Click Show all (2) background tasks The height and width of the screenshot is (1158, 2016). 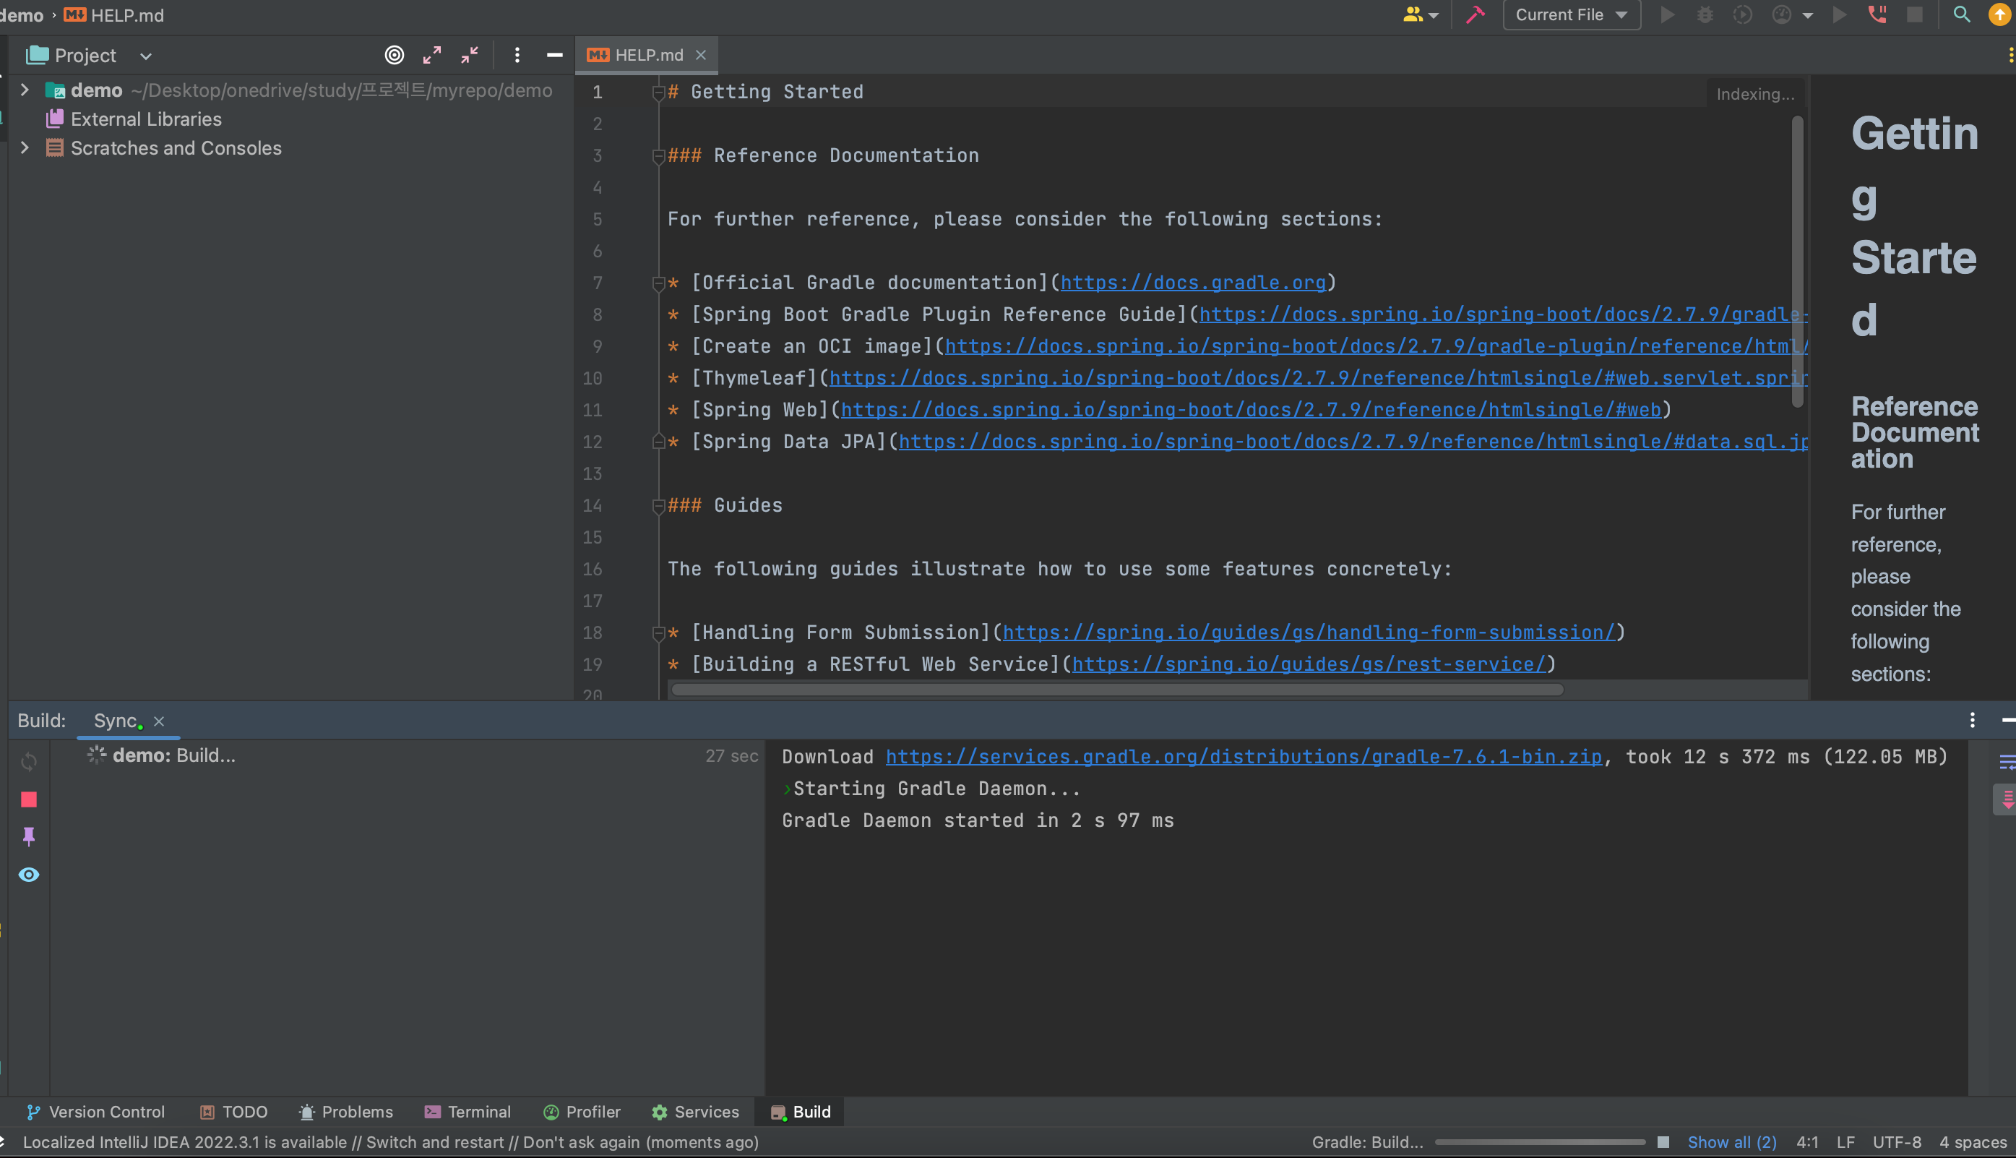[x=1731, y=1142]
